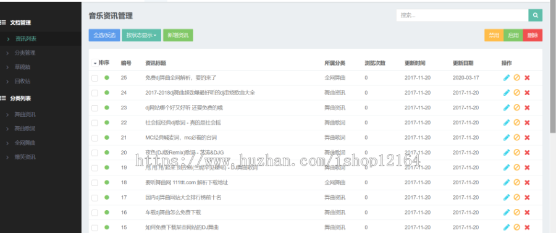Collapse the 分类列表 sidebar section
The width and height of the screenshot is (556, 233).
20,98
